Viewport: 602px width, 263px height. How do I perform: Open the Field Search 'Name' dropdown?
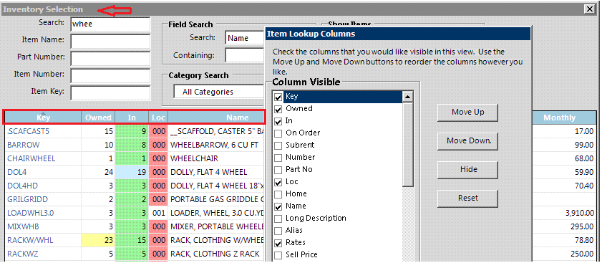245,38
